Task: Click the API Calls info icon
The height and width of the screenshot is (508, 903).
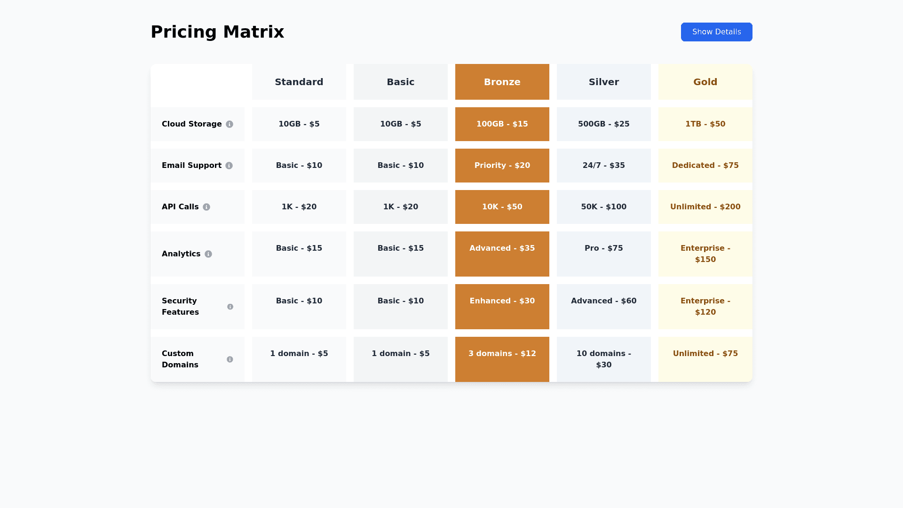Action: [206, 207]
